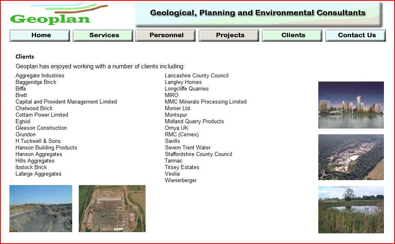Select Hanson Aggregates entry

[39, 154]
